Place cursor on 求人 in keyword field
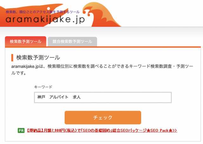 click(x=76, y=97)
